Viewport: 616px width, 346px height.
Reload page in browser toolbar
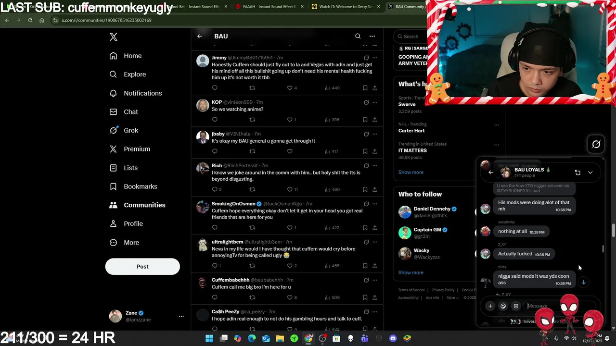30,20
